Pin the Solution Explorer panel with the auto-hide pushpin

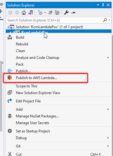point(103,5)
